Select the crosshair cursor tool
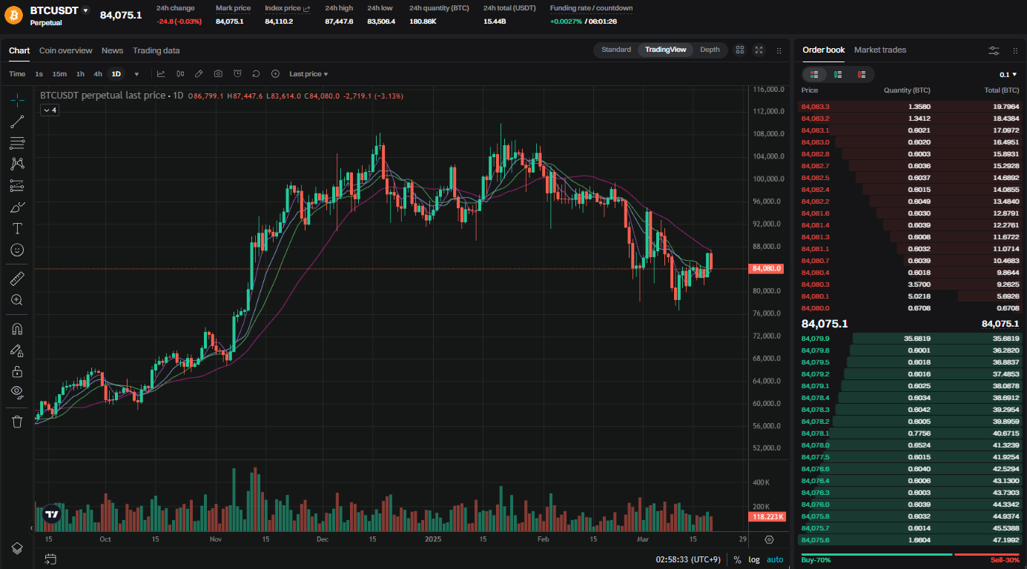1027x569 pixels. (x=17, y=99)
